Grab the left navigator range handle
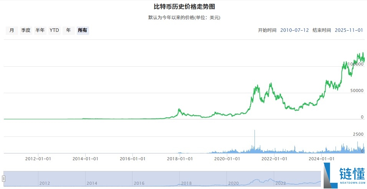 pyautogui.click(x=4, y=179)
